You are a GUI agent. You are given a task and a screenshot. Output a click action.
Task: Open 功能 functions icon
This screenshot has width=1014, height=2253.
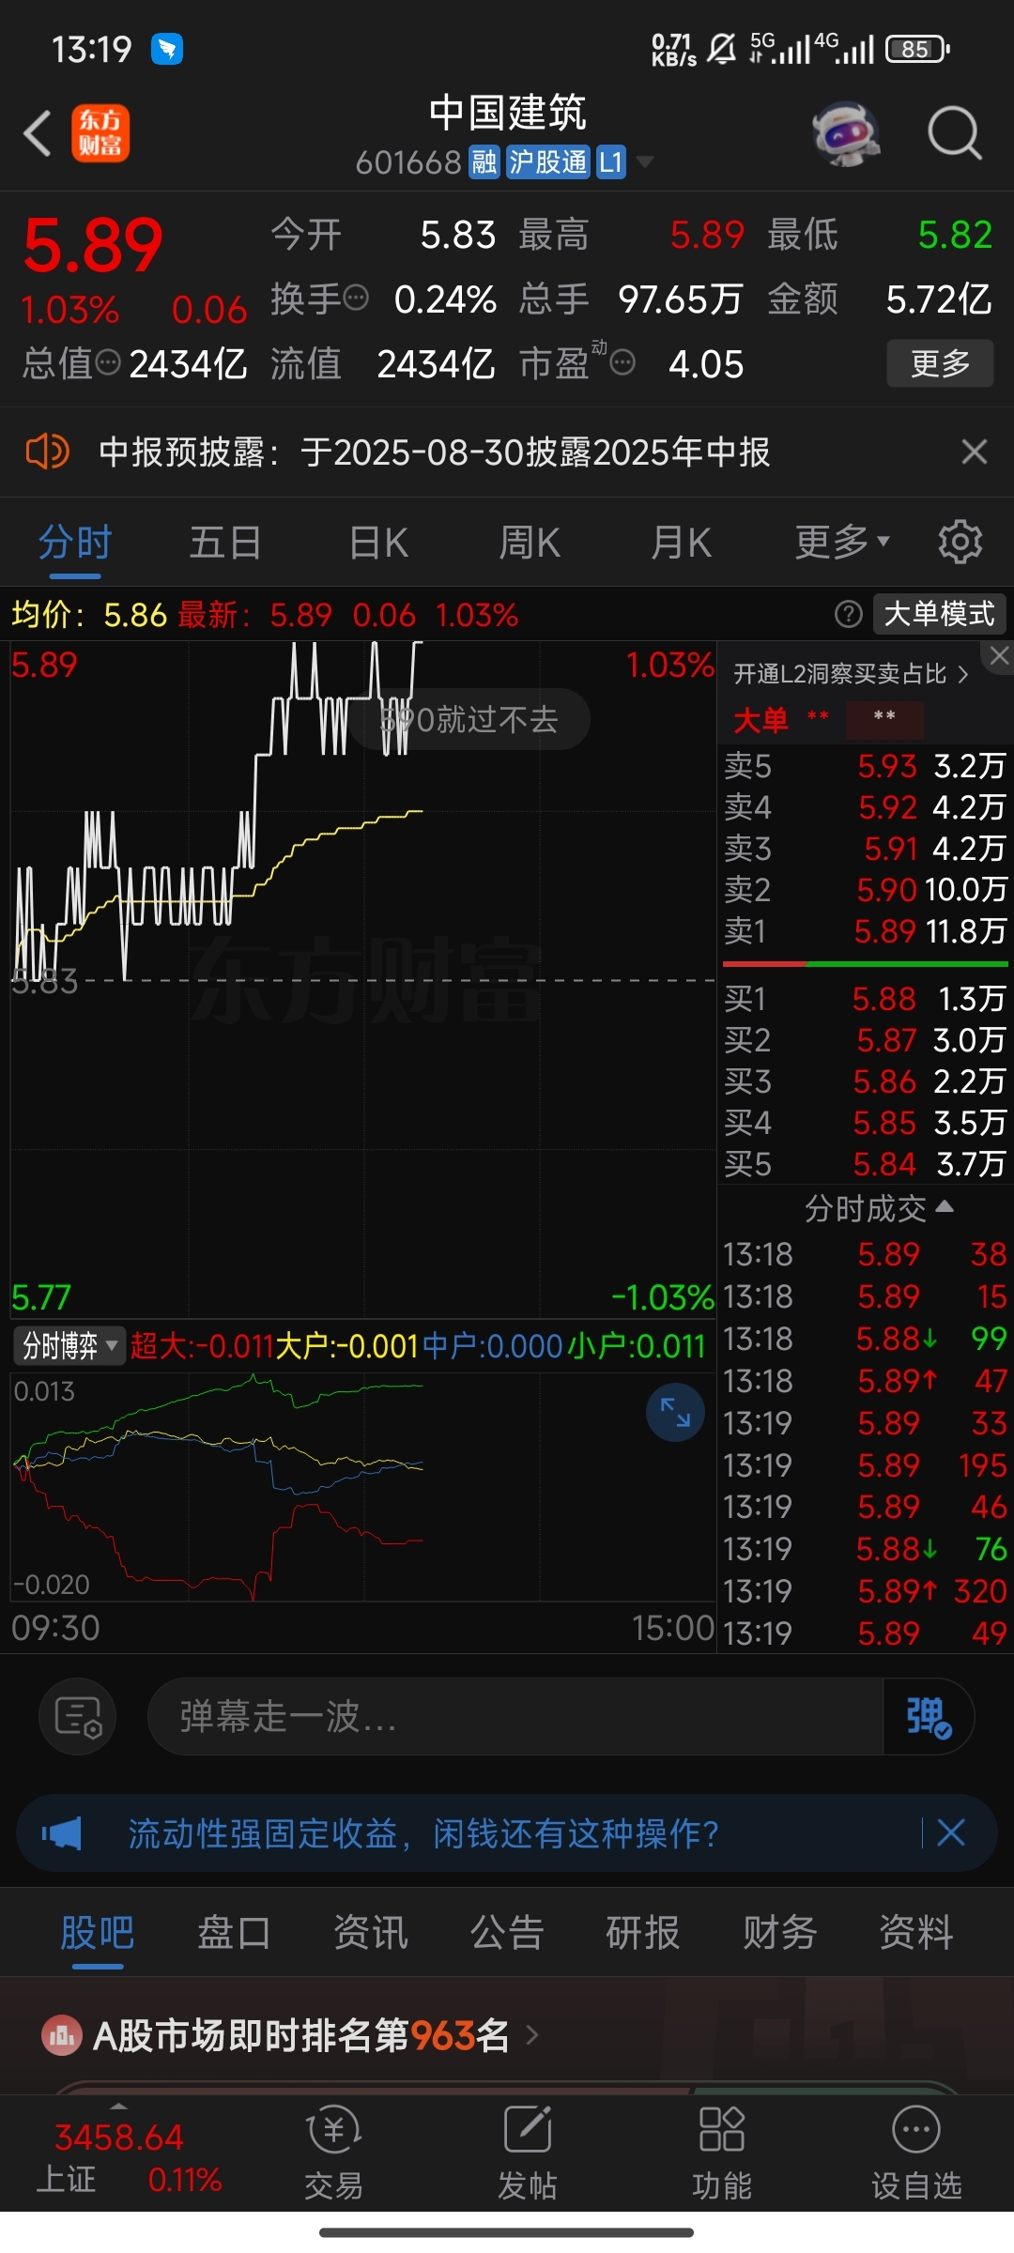(722, 2151)
